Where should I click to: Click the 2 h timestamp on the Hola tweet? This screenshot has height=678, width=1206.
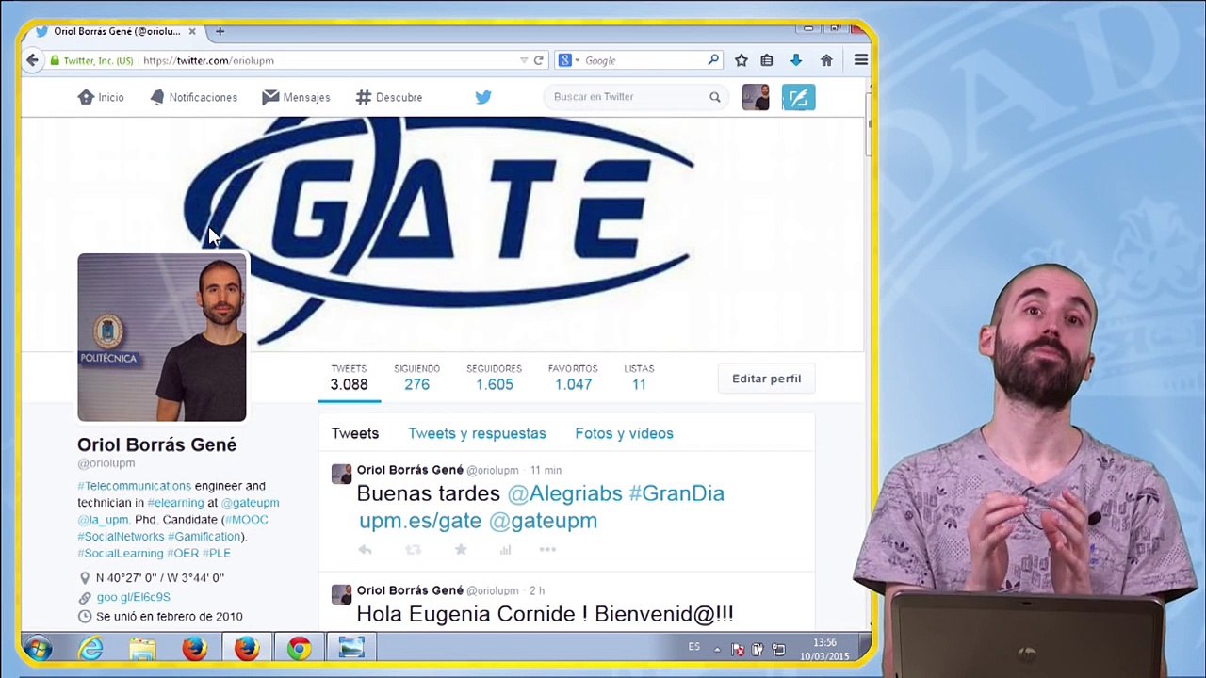(x=537, y=590)
